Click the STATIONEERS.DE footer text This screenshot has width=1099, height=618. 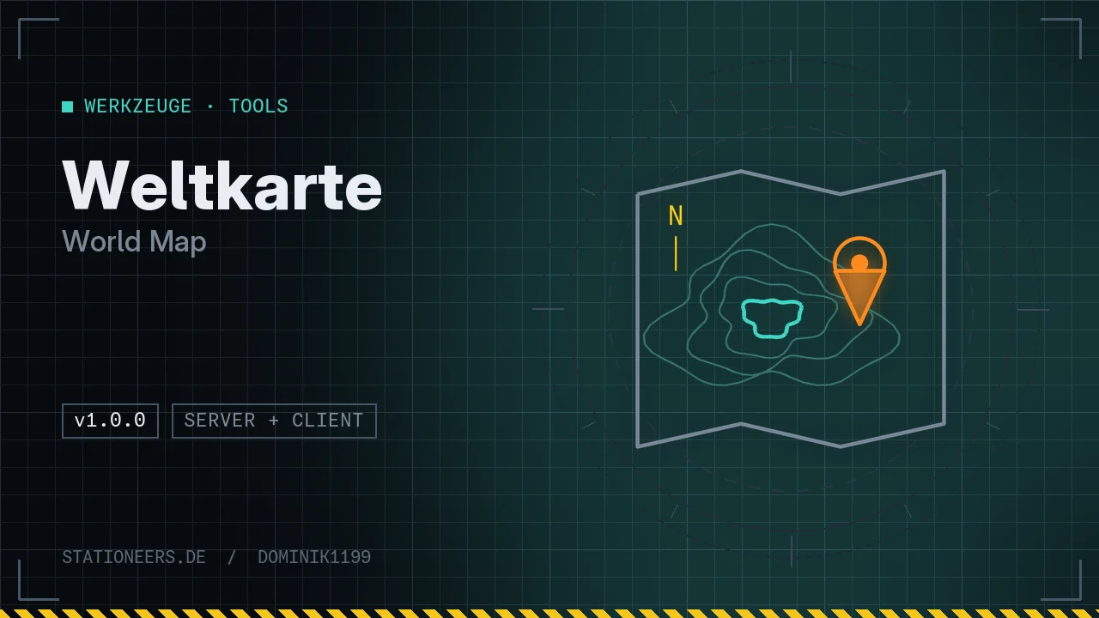point(134,557)
